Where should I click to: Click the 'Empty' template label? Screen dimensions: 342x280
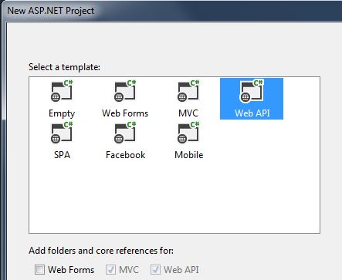(x=62, y=113)
